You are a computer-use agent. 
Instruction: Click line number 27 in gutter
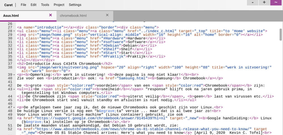coord(10,27)
